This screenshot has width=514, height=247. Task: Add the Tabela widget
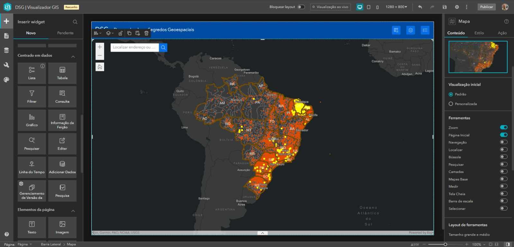pos(62,73)
